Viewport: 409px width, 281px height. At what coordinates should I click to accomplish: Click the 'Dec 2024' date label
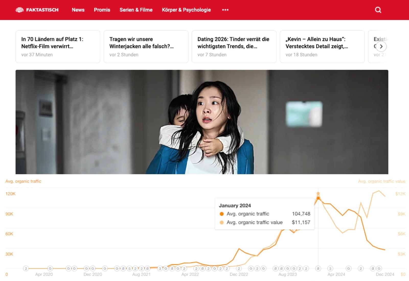click(385, 275)
